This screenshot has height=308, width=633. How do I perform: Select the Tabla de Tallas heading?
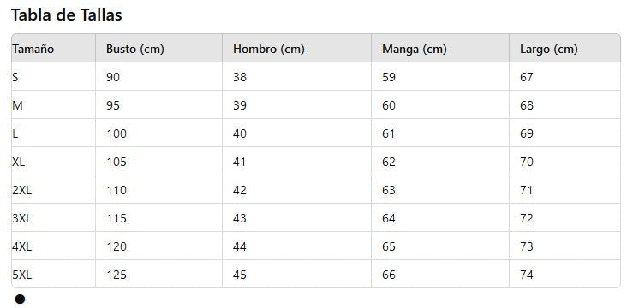click(67, 15)
